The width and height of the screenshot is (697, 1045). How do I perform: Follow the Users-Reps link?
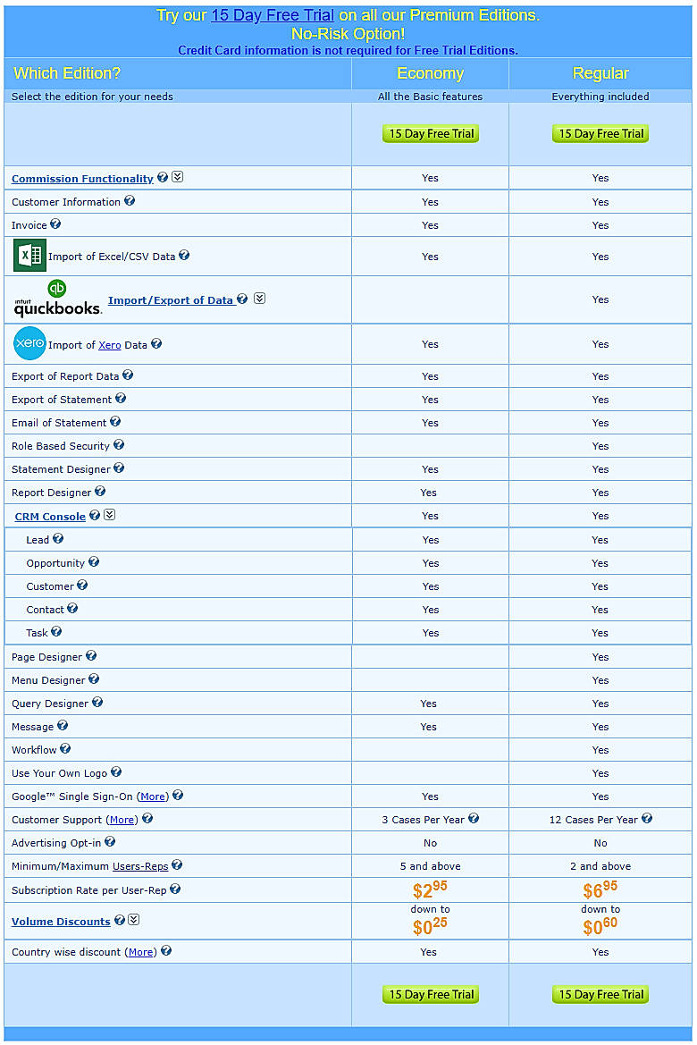(140, 866)
